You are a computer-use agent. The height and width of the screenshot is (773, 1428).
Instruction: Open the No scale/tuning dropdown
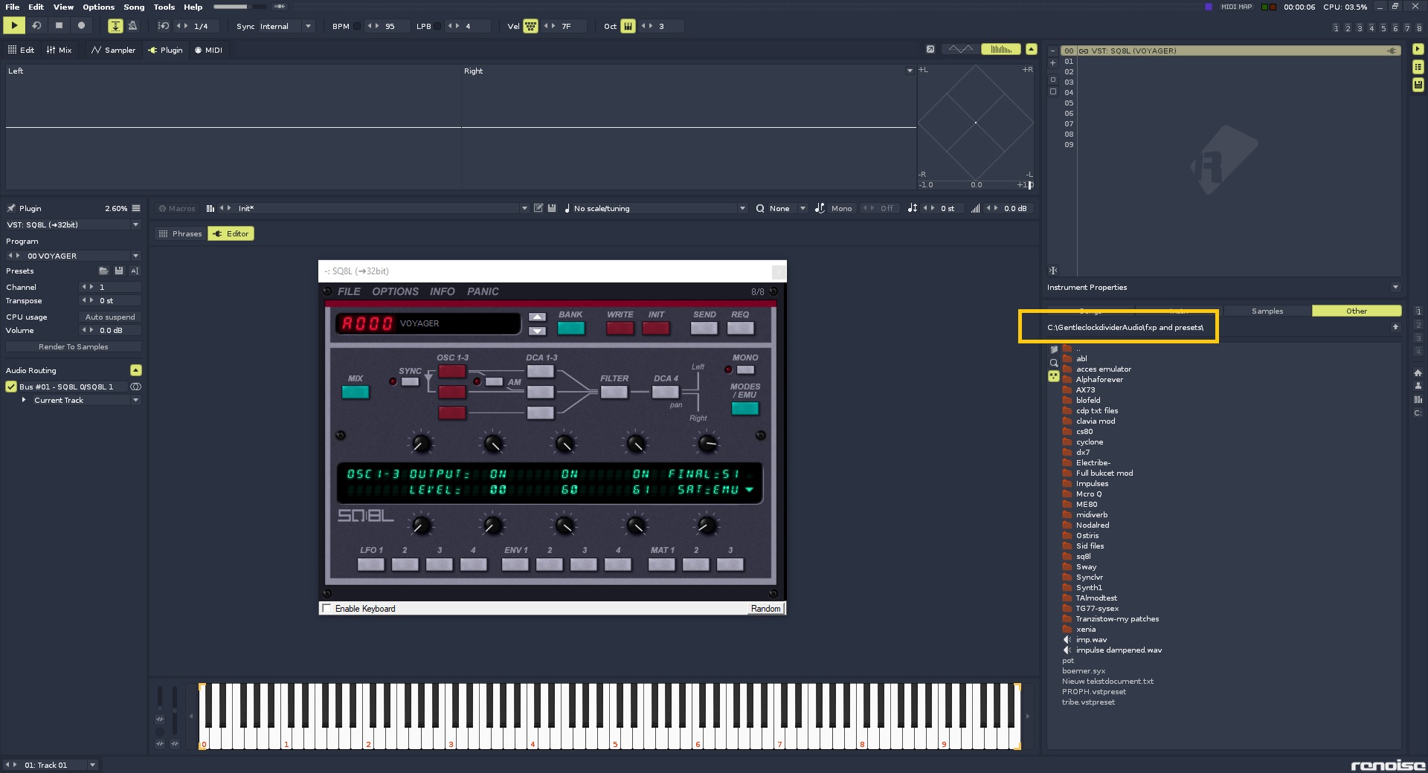point(655,208)
